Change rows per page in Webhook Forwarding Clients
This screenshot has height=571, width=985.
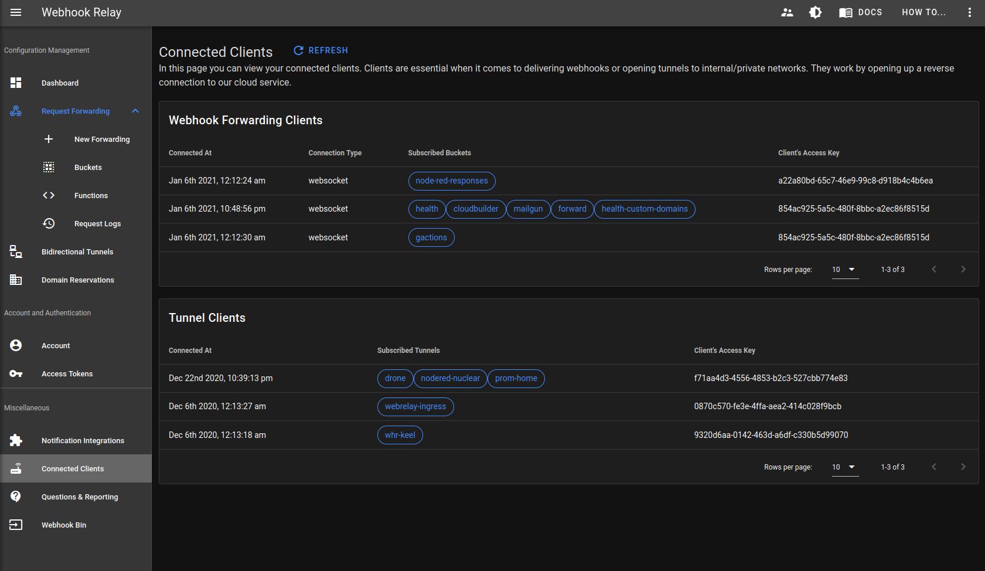pos(844,269)
